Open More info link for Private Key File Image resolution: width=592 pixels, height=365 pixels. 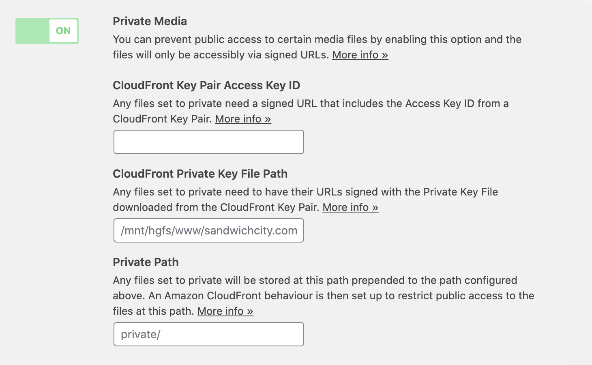click(350, 207)
